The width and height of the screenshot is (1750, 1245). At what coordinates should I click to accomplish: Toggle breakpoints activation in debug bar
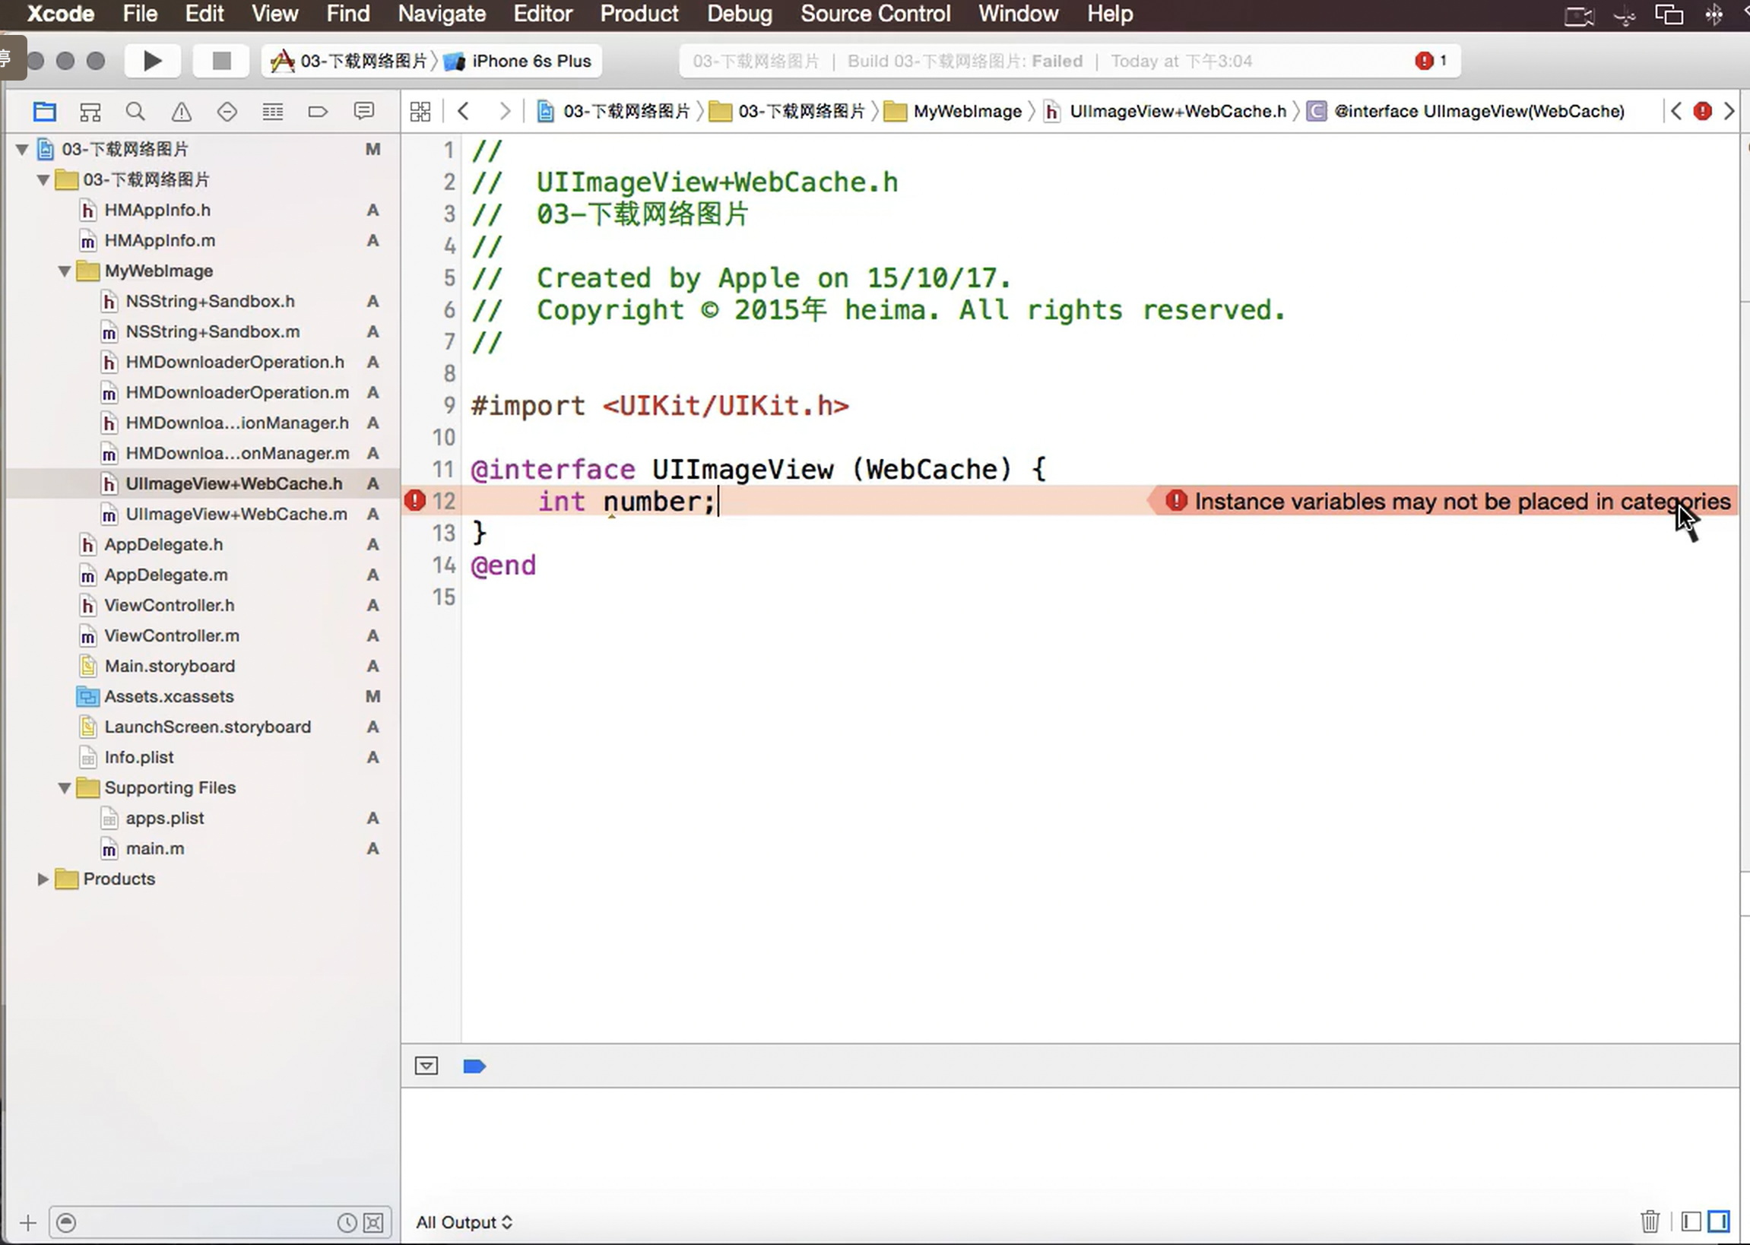tap(474, 1066)
